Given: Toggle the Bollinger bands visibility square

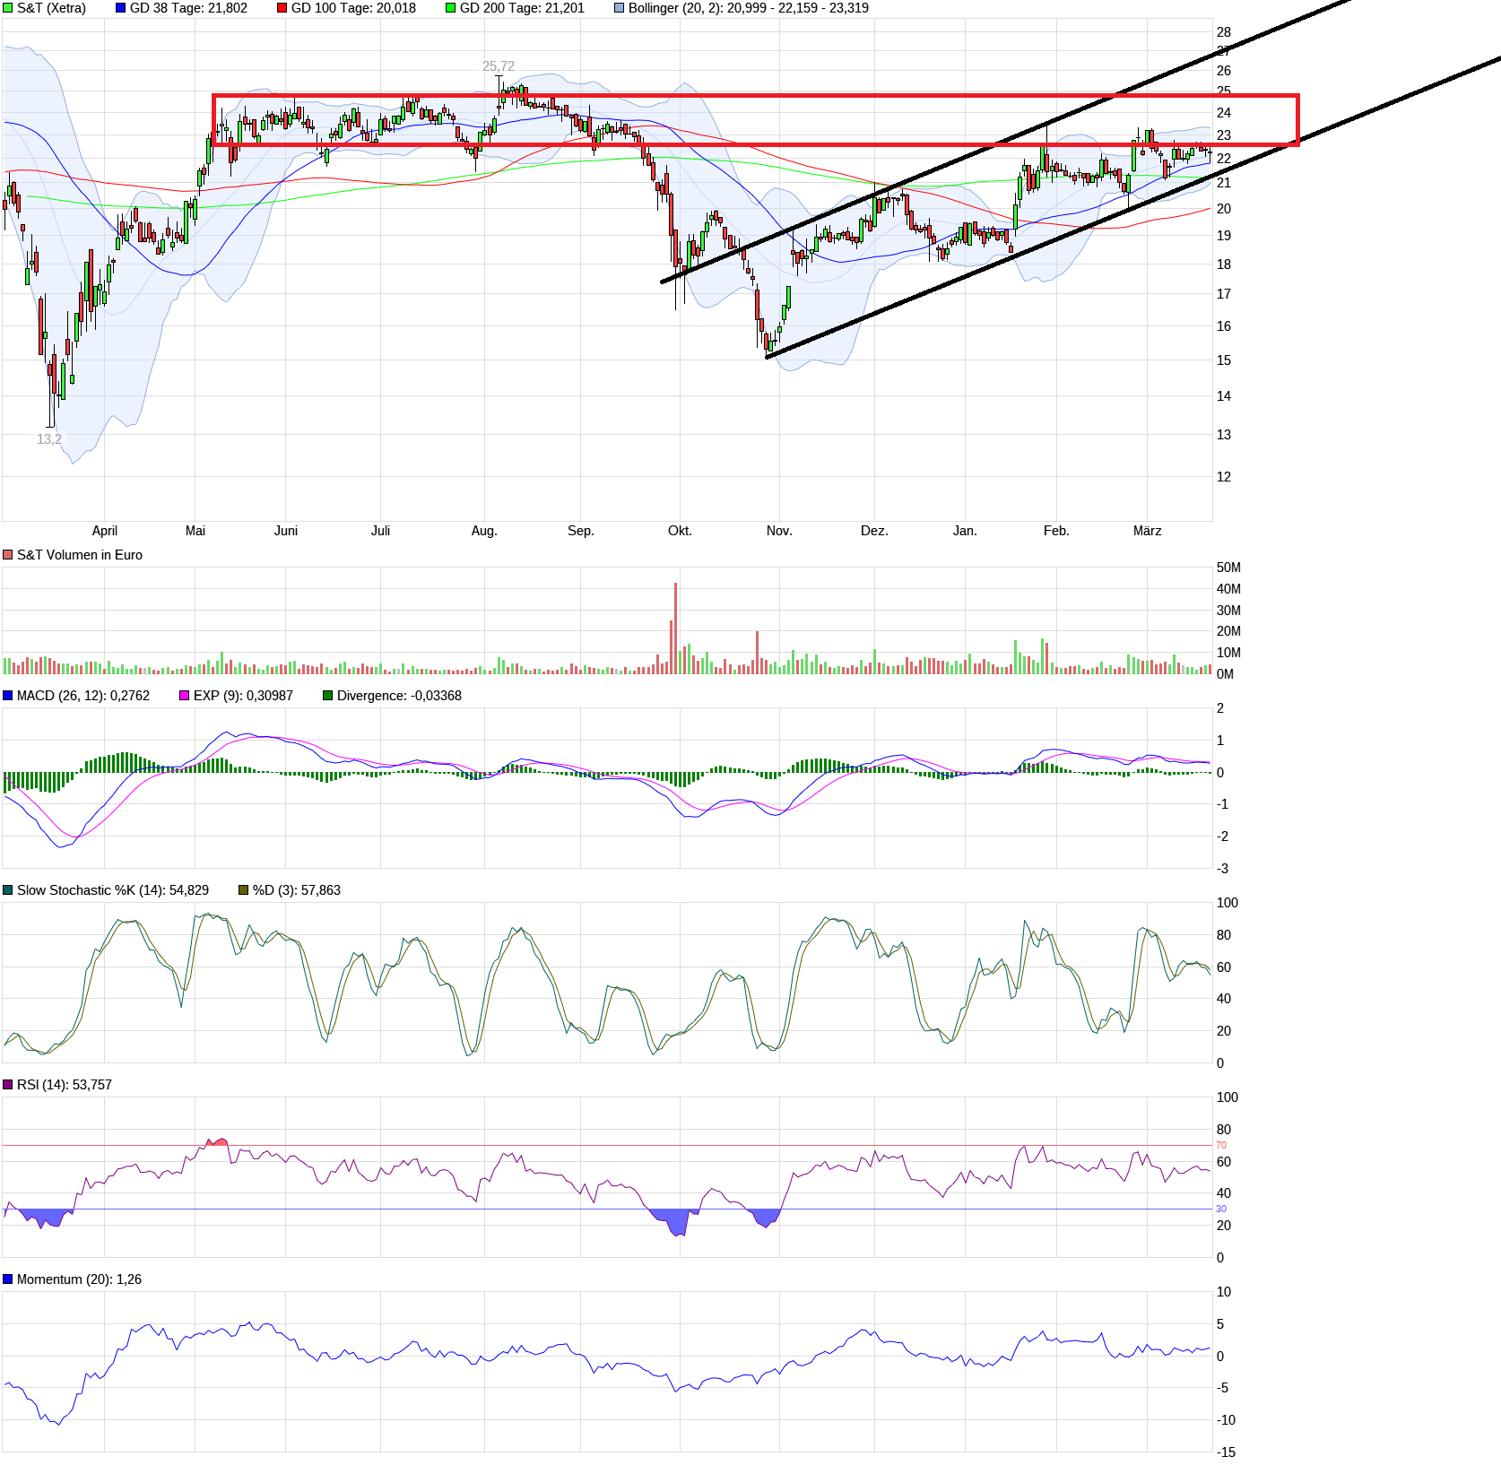Looking at the screenshot, I should [617, 8].
